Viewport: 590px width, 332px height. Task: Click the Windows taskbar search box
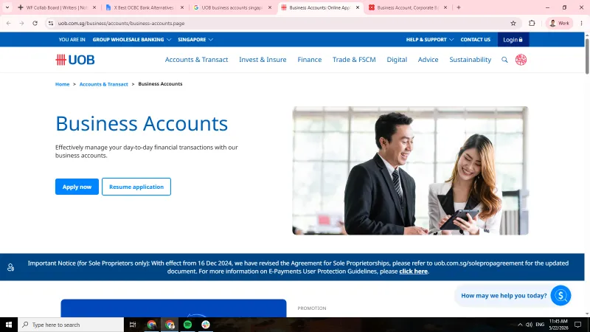click(71, 325)
